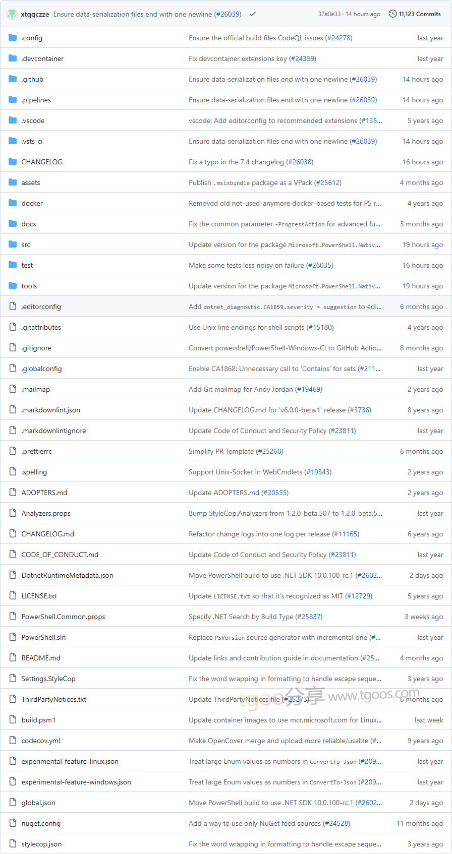452x854 pixels.
Task: Open the .globalconfig file
Action: (x=41, y=369)
